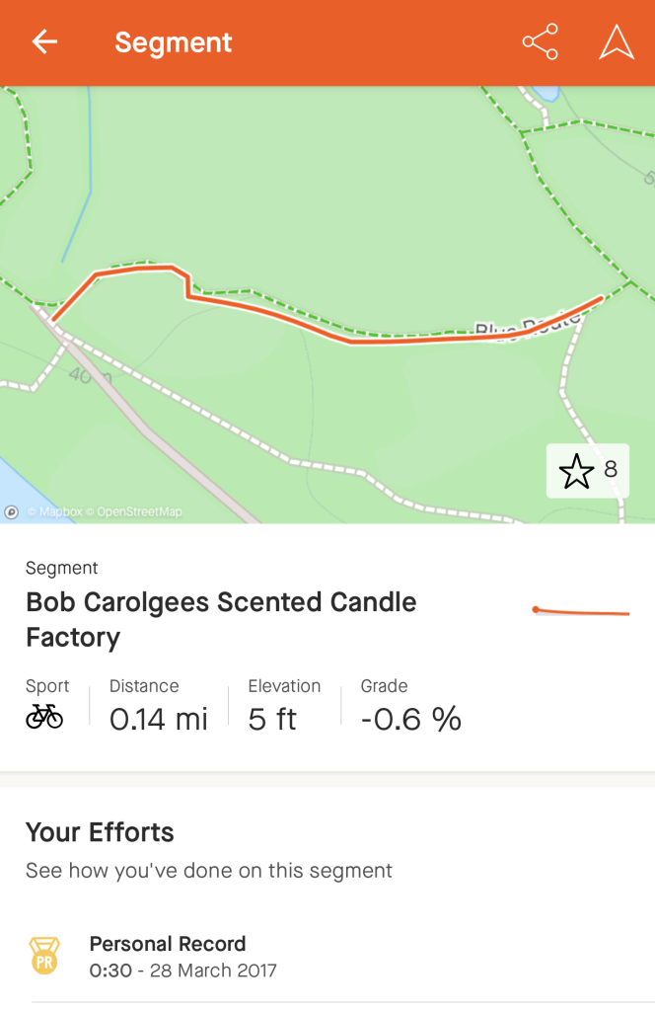Tap the Your Efforts heading
The width and height of the screenshot is (655, 1011).
(100, 832)
